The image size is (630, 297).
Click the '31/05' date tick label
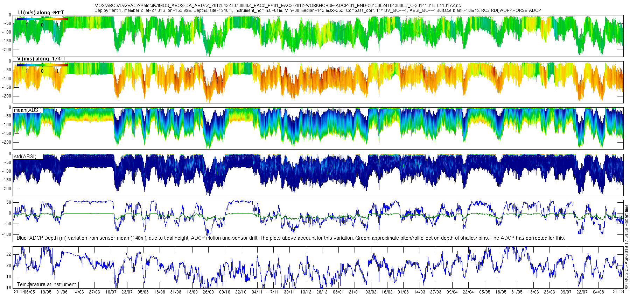click(x=517, y=292)
